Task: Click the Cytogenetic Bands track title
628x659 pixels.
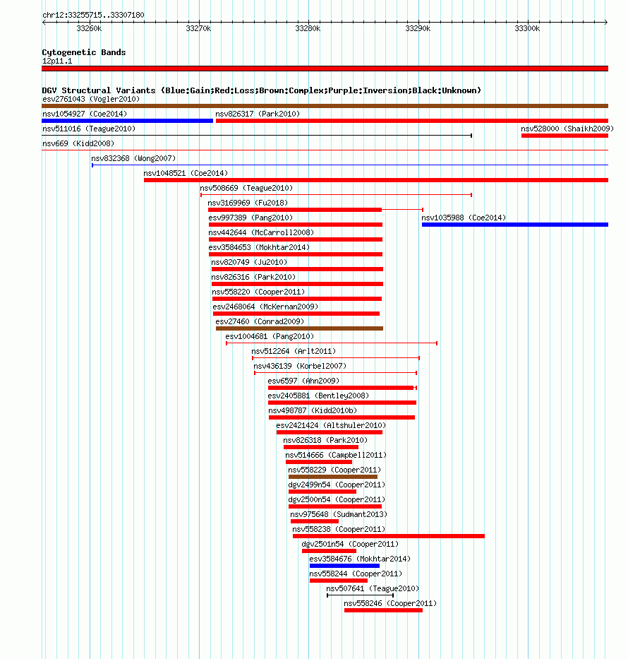Action: pyautogui.click(x=84, y=52)
